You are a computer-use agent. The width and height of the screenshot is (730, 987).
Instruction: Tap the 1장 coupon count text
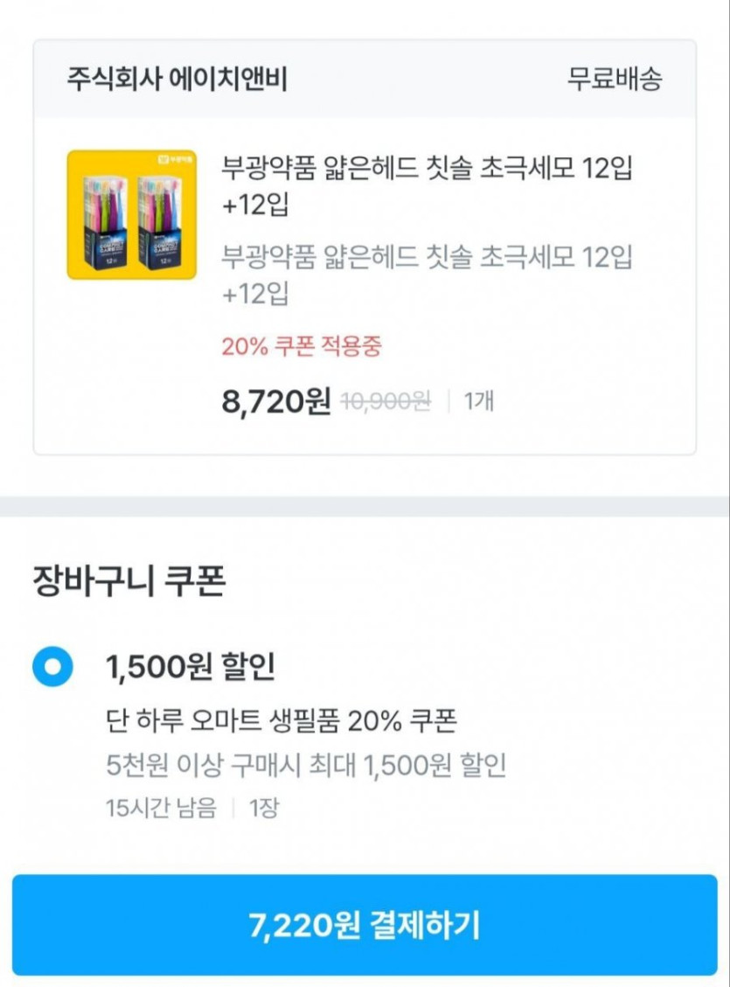point(263,808)
